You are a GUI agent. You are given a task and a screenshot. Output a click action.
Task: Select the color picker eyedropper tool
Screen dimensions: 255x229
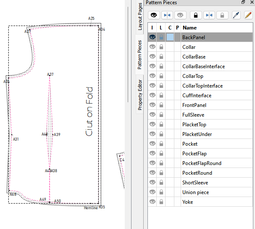coord(236,15)
